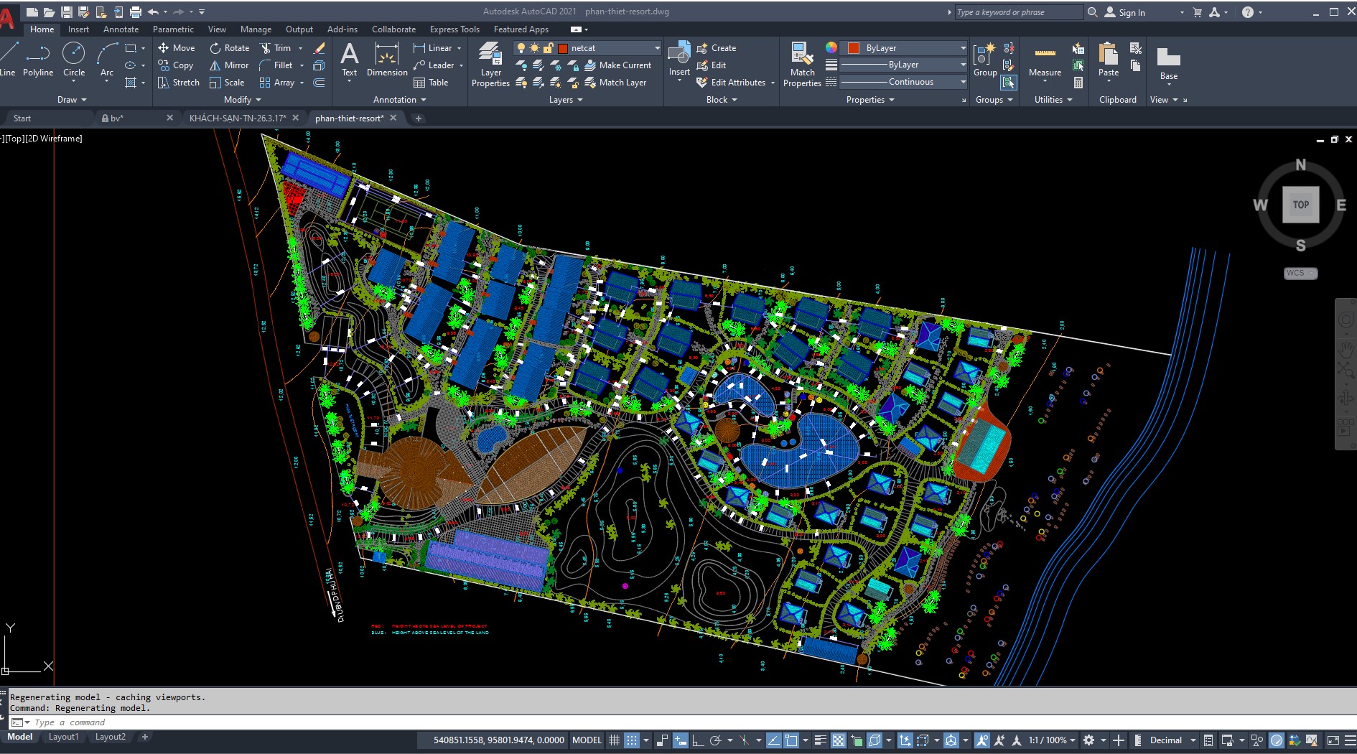Viewport: 1357px width, 754px height.
Task: Open Layer Properties manager
Action: pyautogui.click(x=490, y=64)
